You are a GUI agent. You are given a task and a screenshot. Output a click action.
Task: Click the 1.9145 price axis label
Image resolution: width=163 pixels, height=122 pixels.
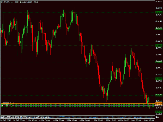point(159,21)
